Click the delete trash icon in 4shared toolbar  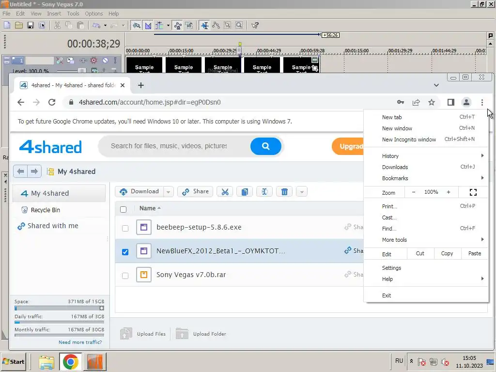[x=284, y=192]
